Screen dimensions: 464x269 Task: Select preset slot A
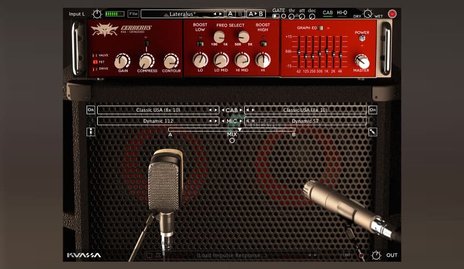pyautogui.click(x=230, y=14)
